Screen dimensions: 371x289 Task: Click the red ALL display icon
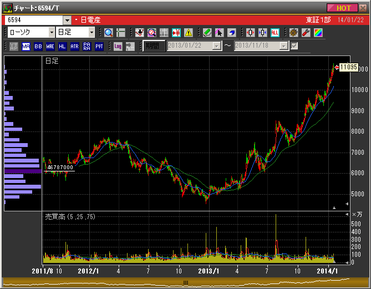(x=275, y=33)
